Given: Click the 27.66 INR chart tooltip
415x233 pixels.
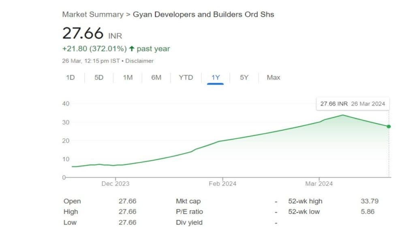Looking at the screenshot, I should point(352,104).
